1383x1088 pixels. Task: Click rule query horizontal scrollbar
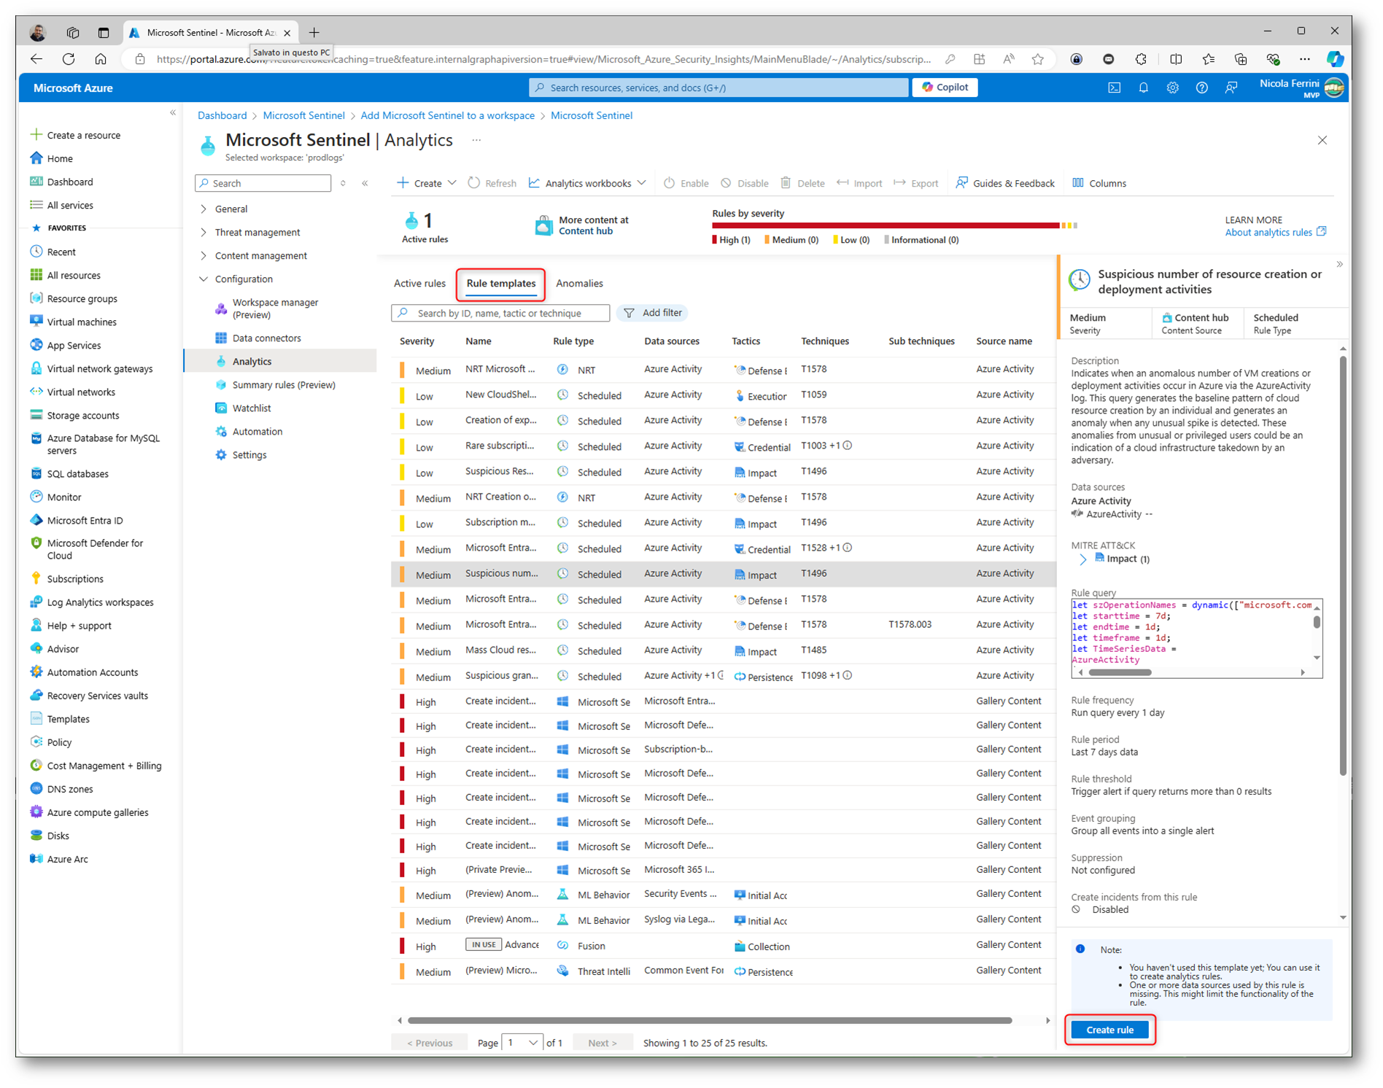pyautogui.click(x=1120, y=672)
